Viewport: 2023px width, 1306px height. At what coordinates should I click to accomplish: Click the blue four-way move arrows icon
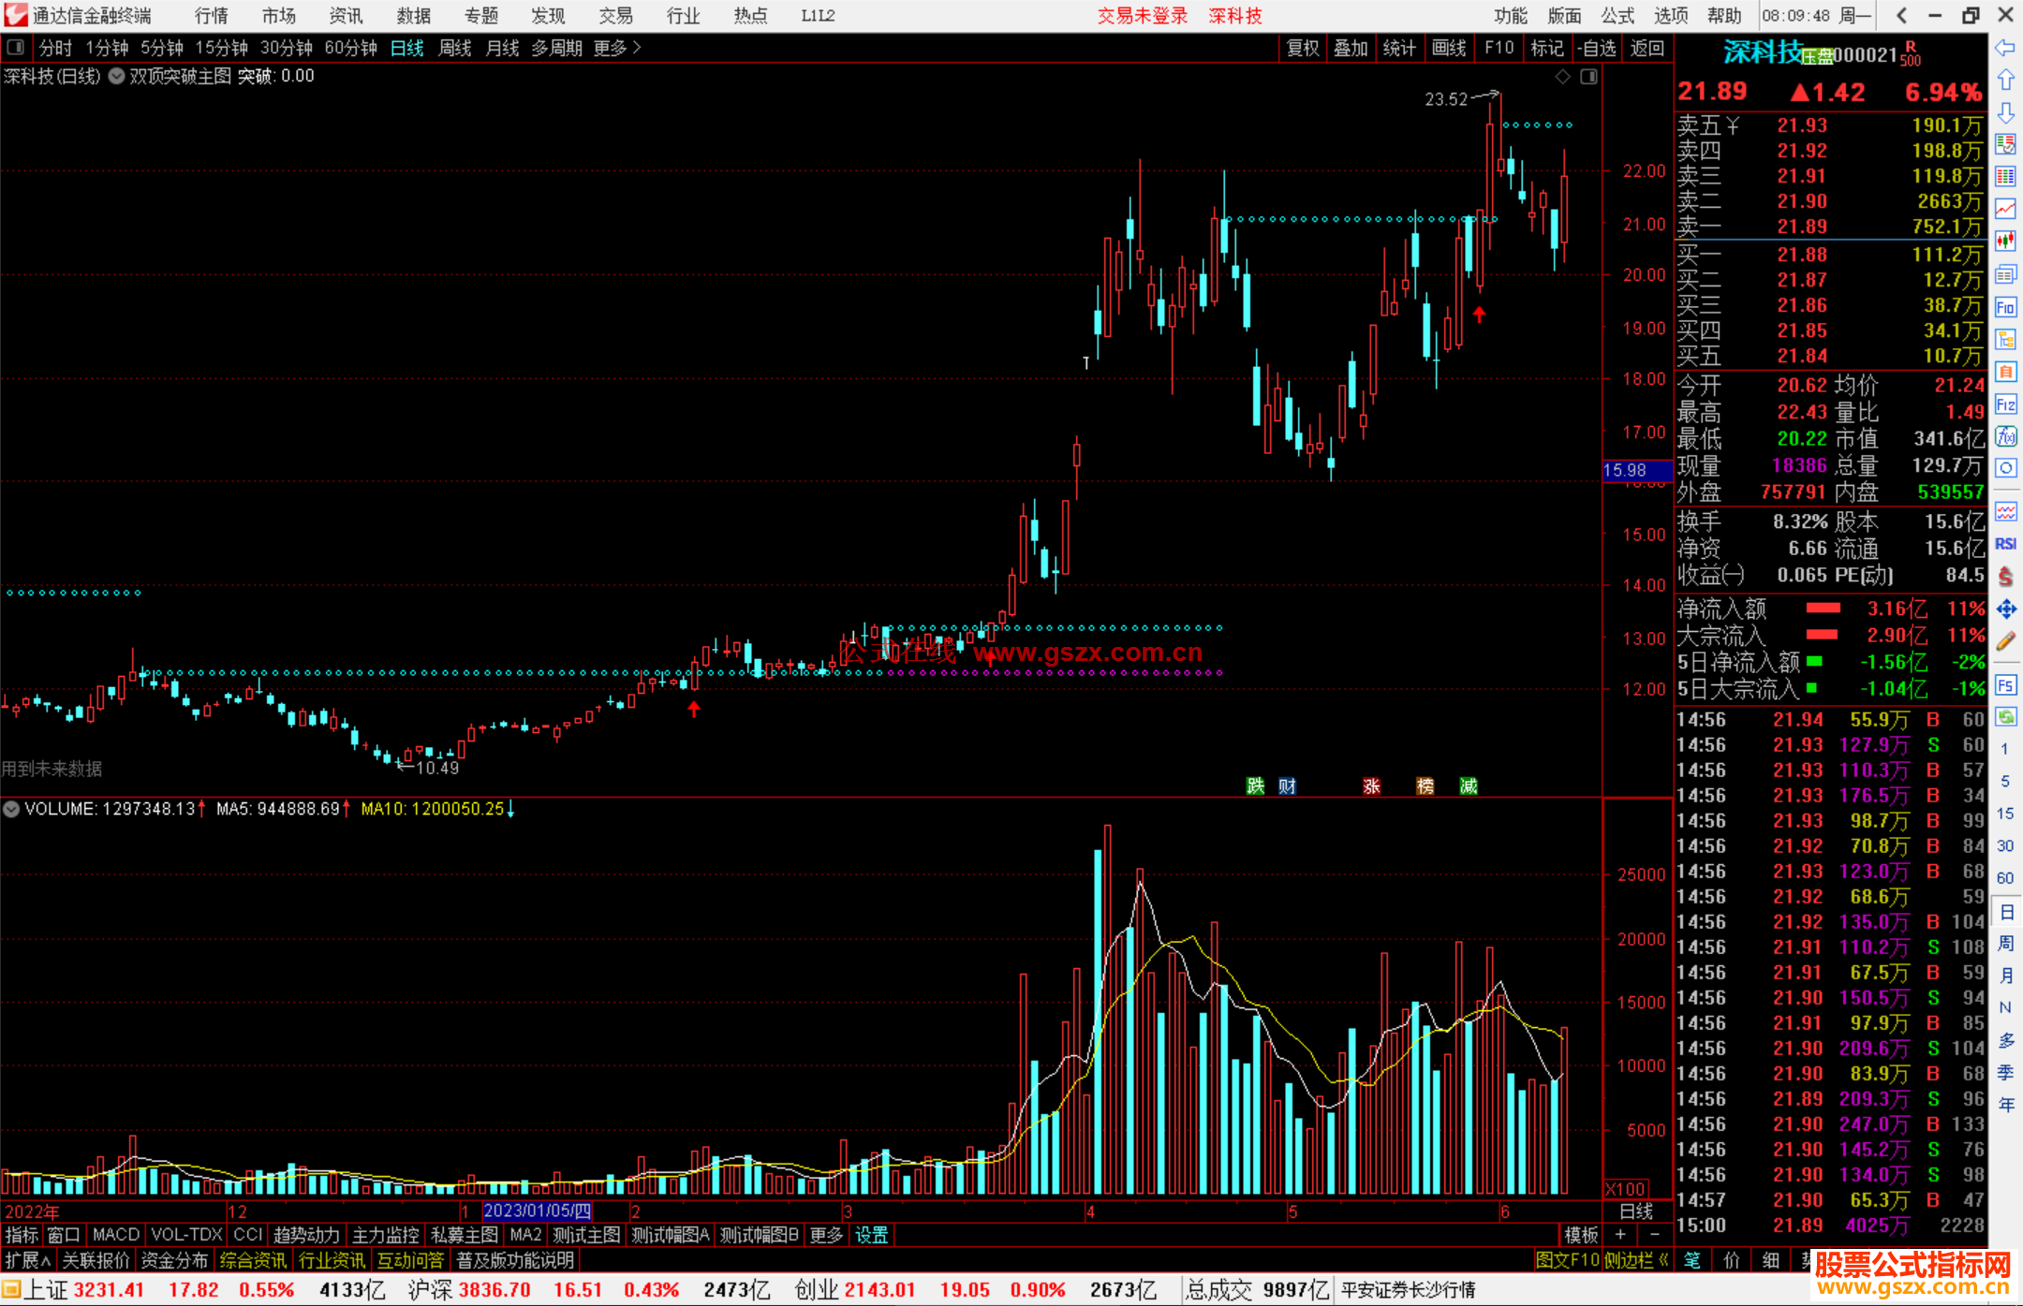2005,609
